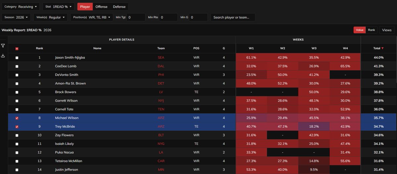This screenshot has width=397, height=174.
Task: Check the Tetairoa McMillan row checkbox
Action: pyautogui.click(x=17, y=161)
